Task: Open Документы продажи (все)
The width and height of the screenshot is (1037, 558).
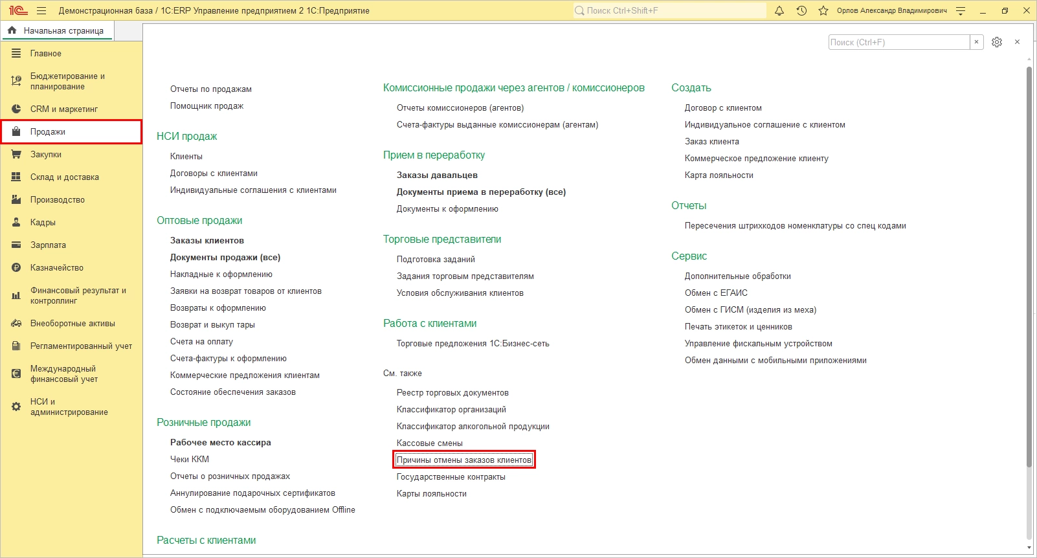Action: coord(225,257)
